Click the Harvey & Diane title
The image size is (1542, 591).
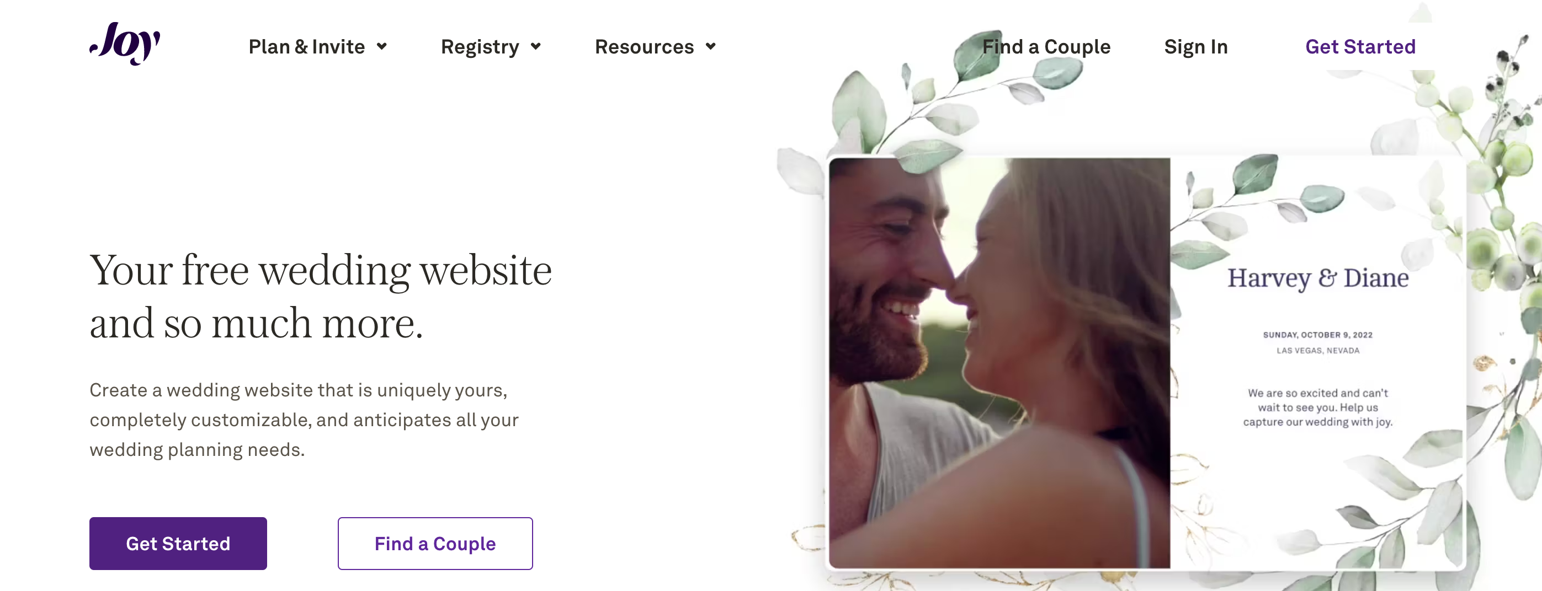point(1317,278)
